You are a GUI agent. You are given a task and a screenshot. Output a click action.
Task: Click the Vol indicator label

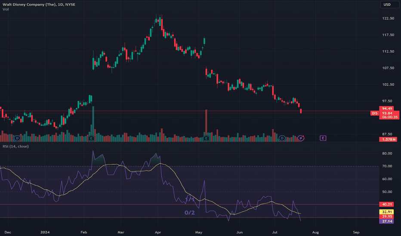point(6,9)
